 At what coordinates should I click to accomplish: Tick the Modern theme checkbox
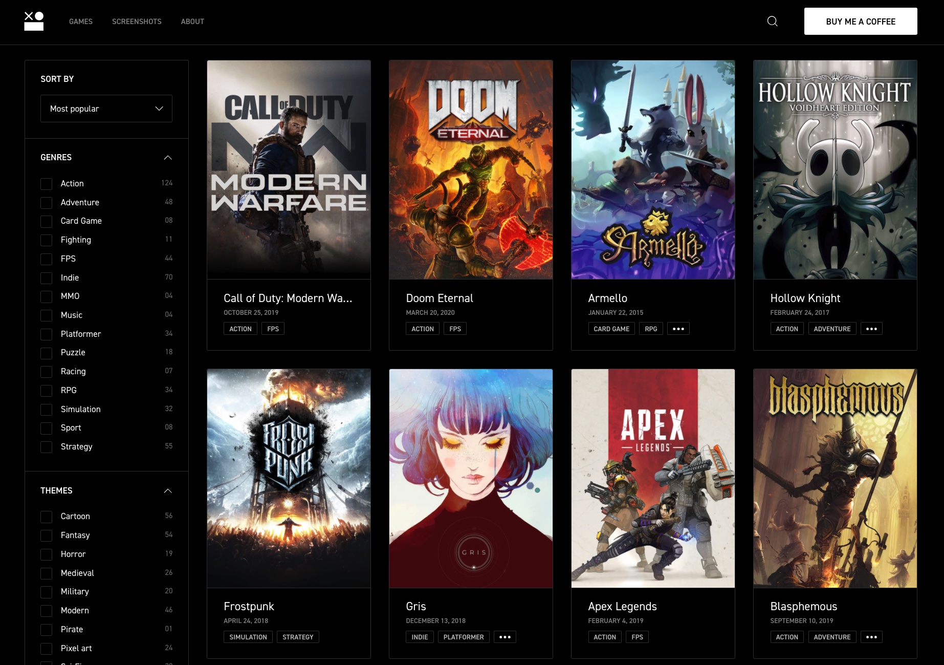click(47, 611)
